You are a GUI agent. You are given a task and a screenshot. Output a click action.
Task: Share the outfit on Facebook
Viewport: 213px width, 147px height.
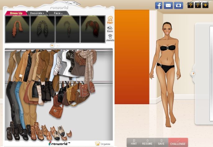(x=159, y=5)
